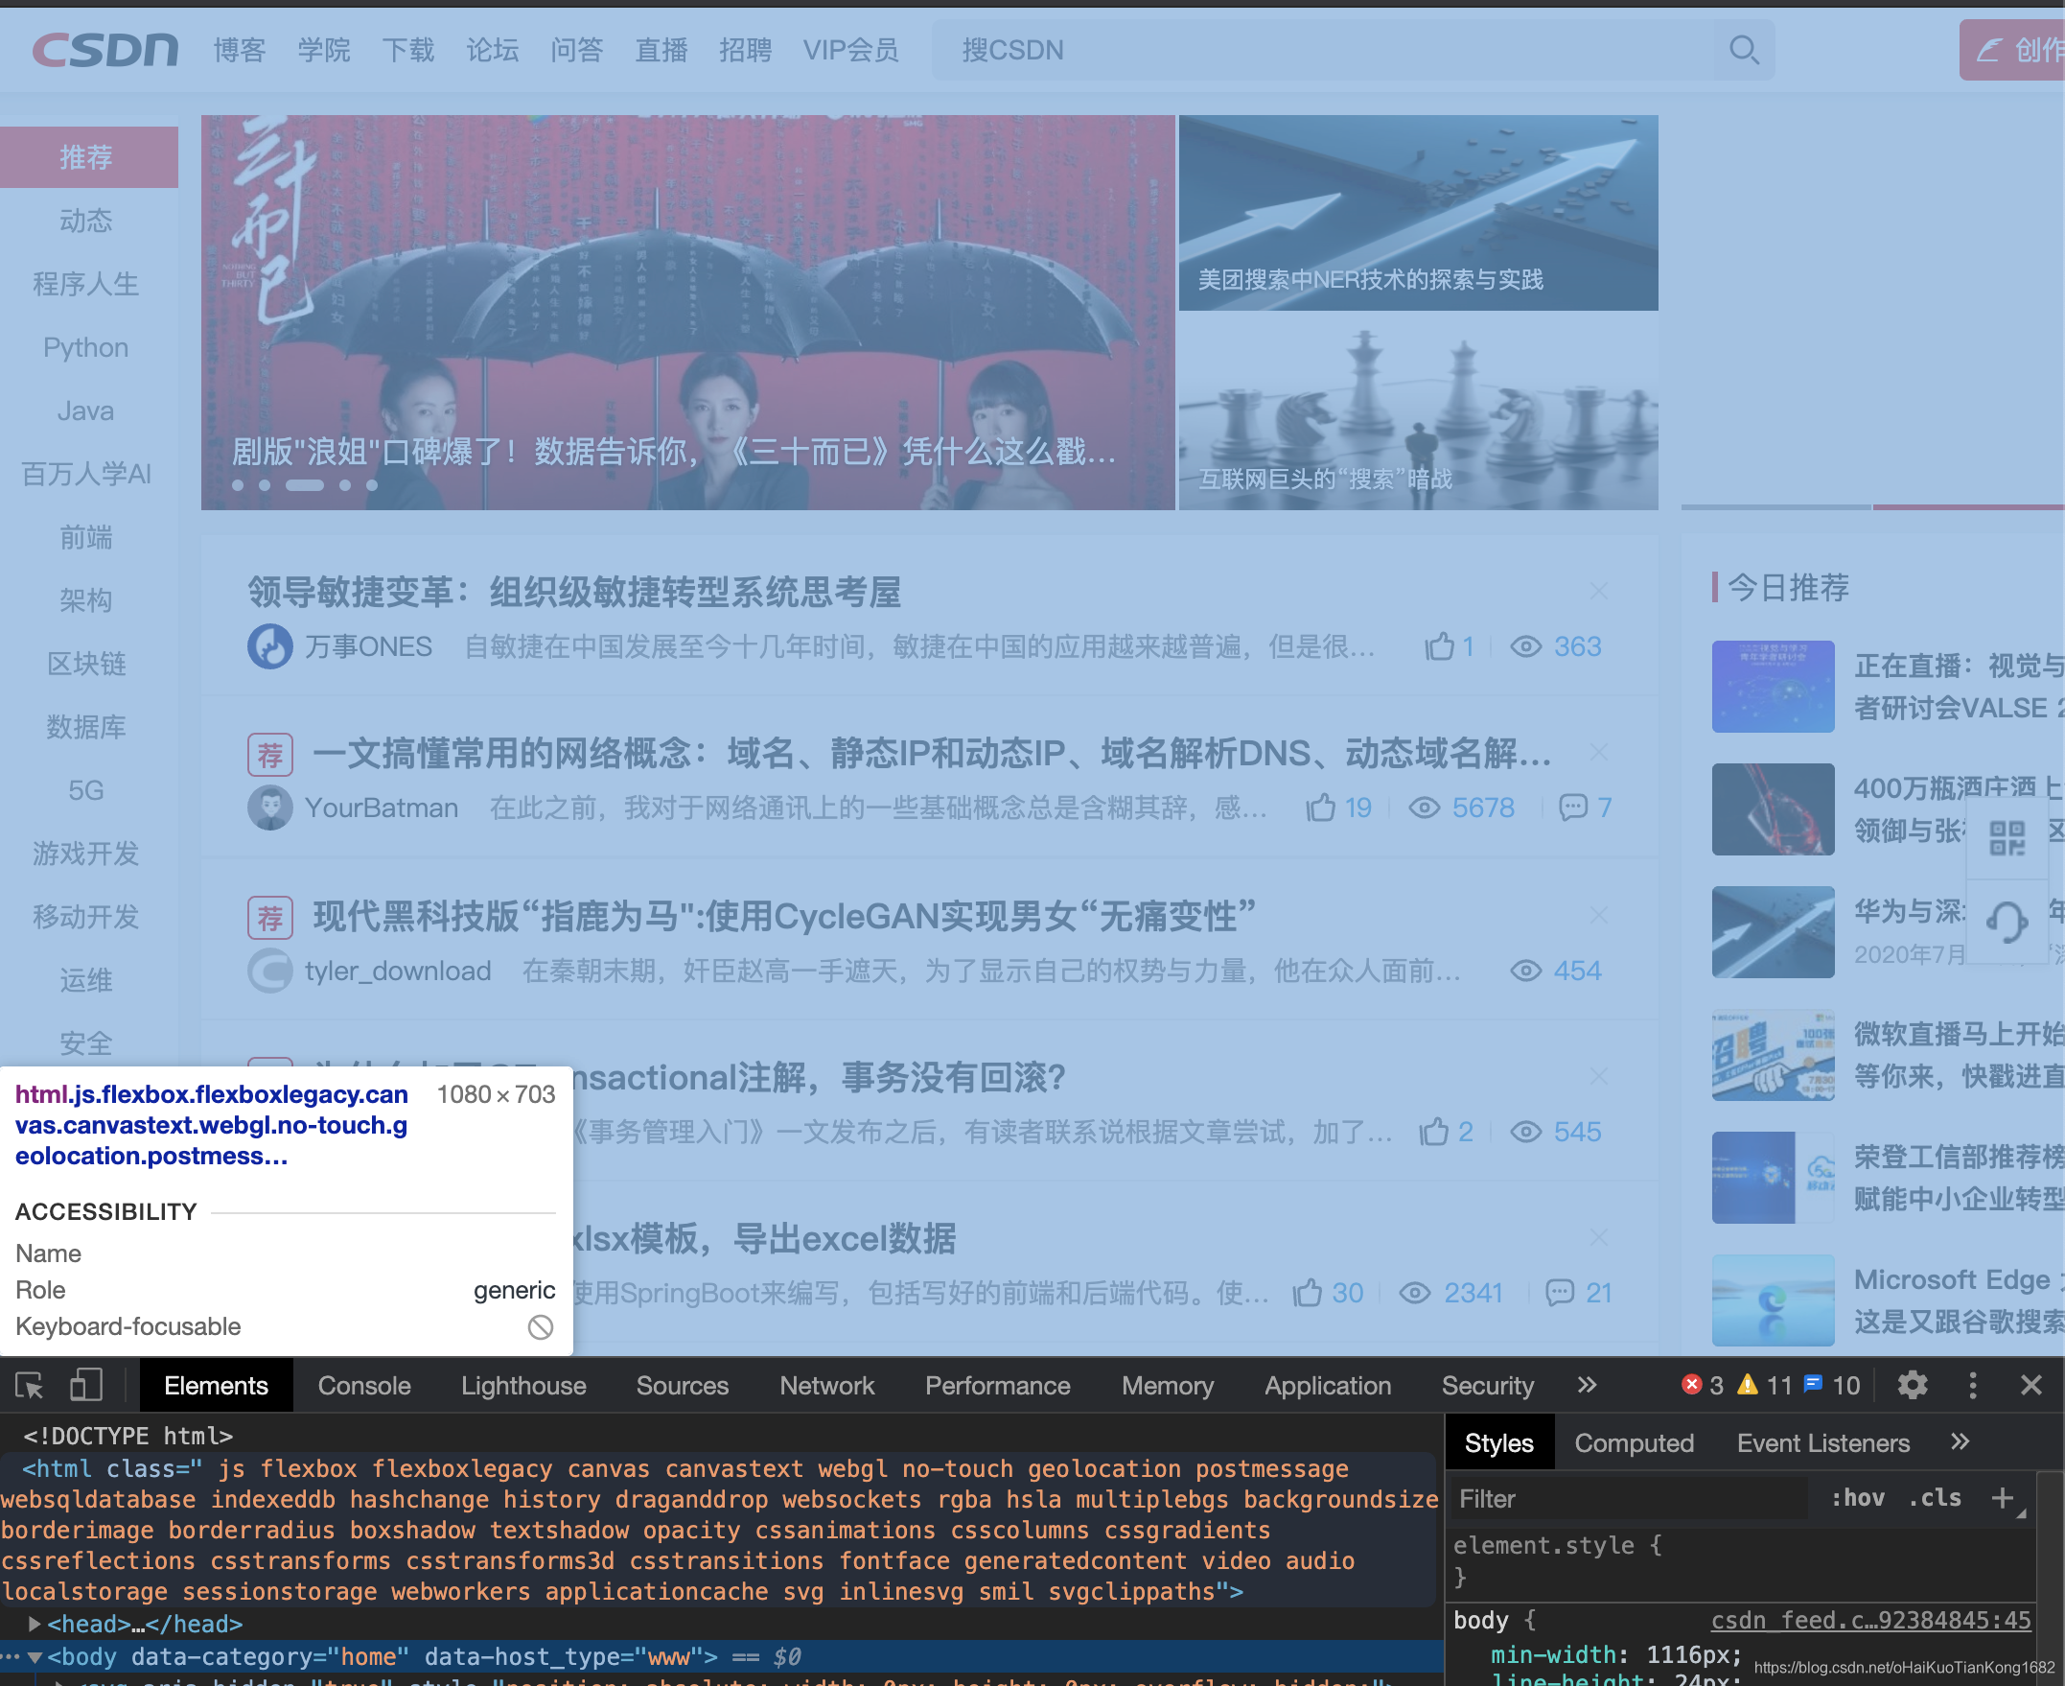Toggle the .cls class editor

point(1934,1499)
